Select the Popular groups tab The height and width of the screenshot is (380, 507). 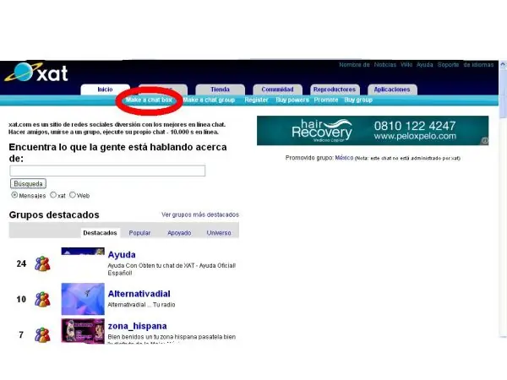click(139, 233)
